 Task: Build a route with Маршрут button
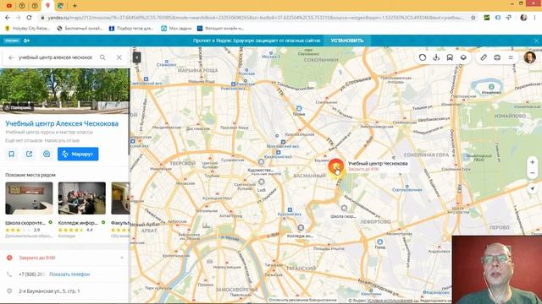pos(78,154)
